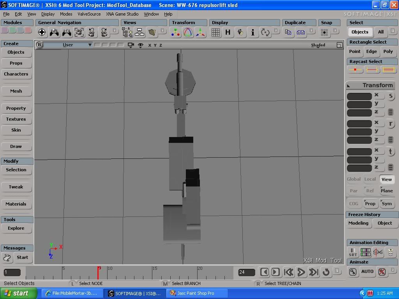
Task: Open the User view dropdown
Action: [68, 45]
